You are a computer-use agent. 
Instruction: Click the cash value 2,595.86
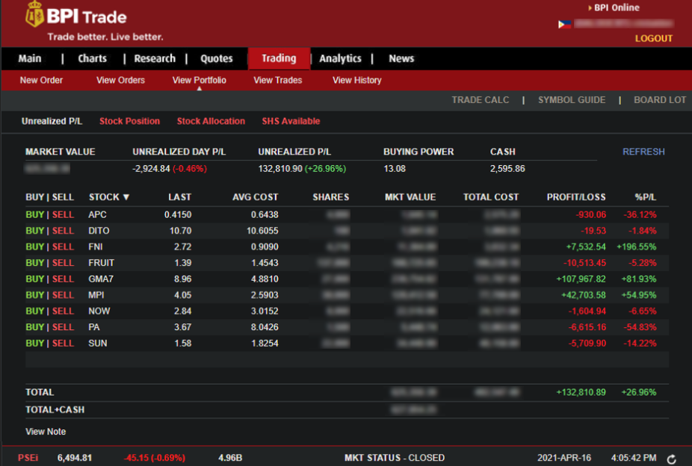click(x=507, y=169)
